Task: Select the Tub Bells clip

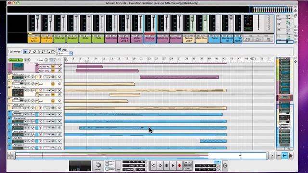Action: click(x=213, y=141)
